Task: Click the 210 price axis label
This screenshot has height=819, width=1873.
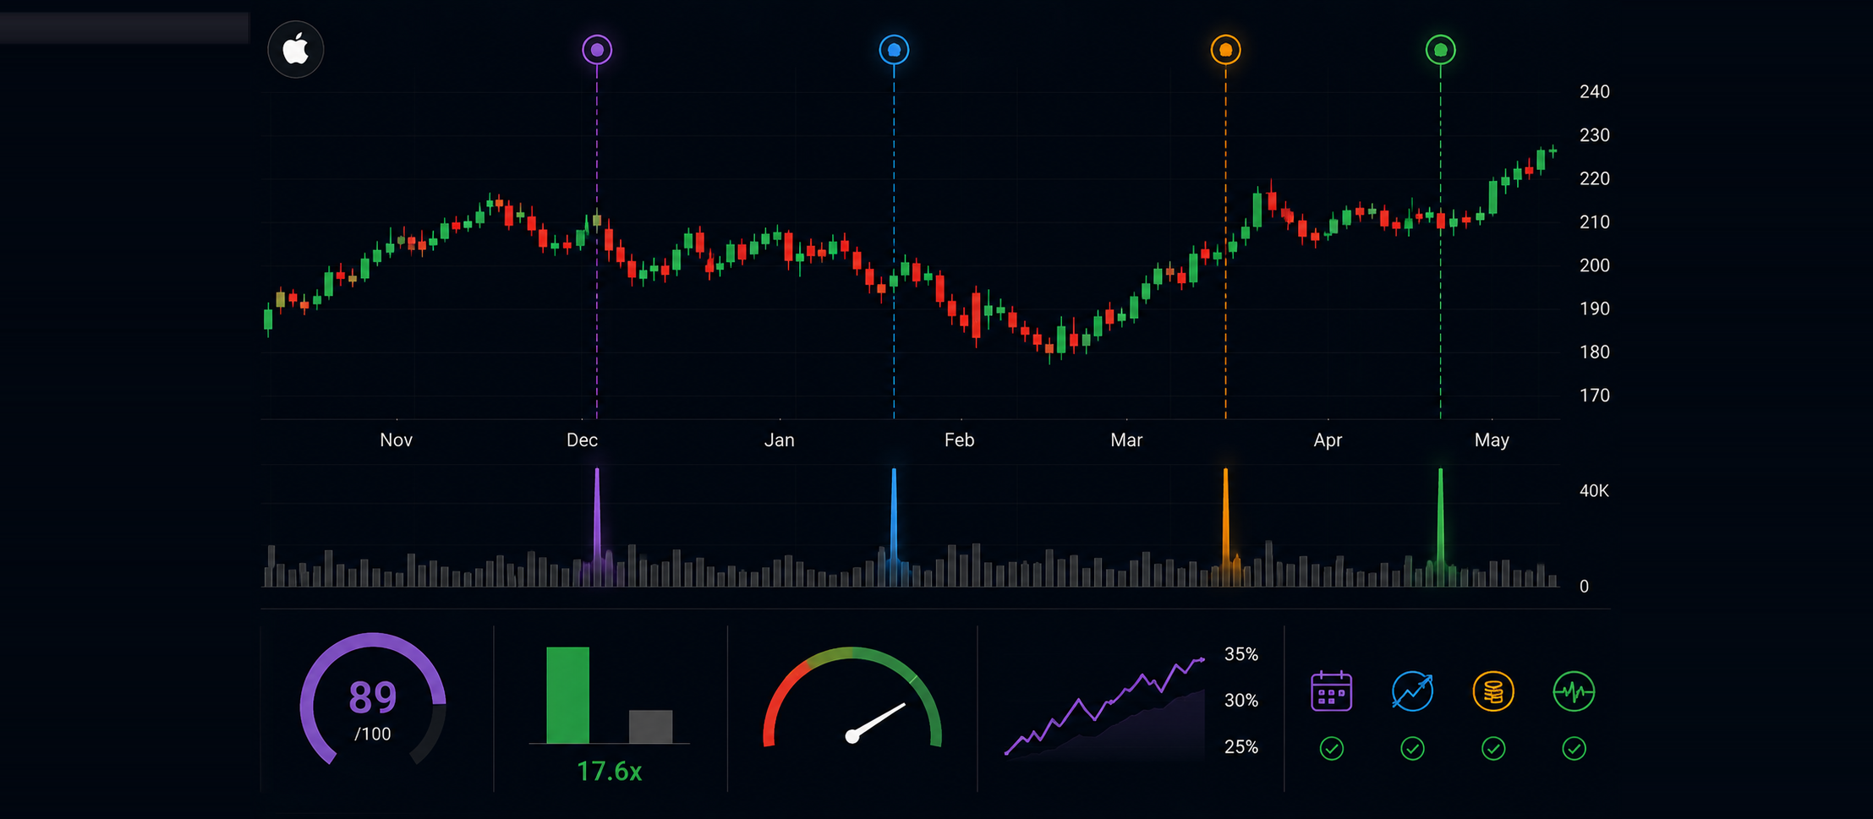Action: pyautogui.click(x=1594, y=221)
